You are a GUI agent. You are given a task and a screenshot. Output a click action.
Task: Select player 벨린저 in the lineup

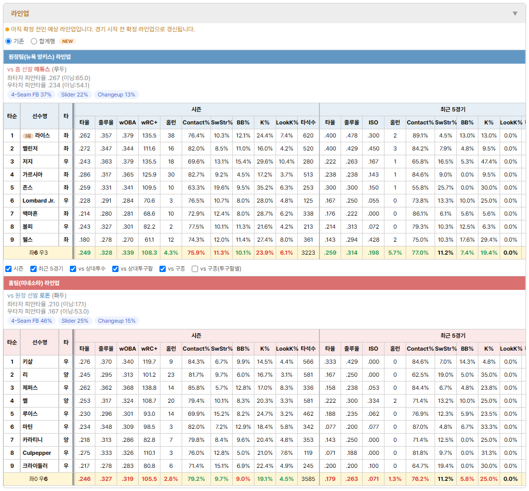[30, 149]
